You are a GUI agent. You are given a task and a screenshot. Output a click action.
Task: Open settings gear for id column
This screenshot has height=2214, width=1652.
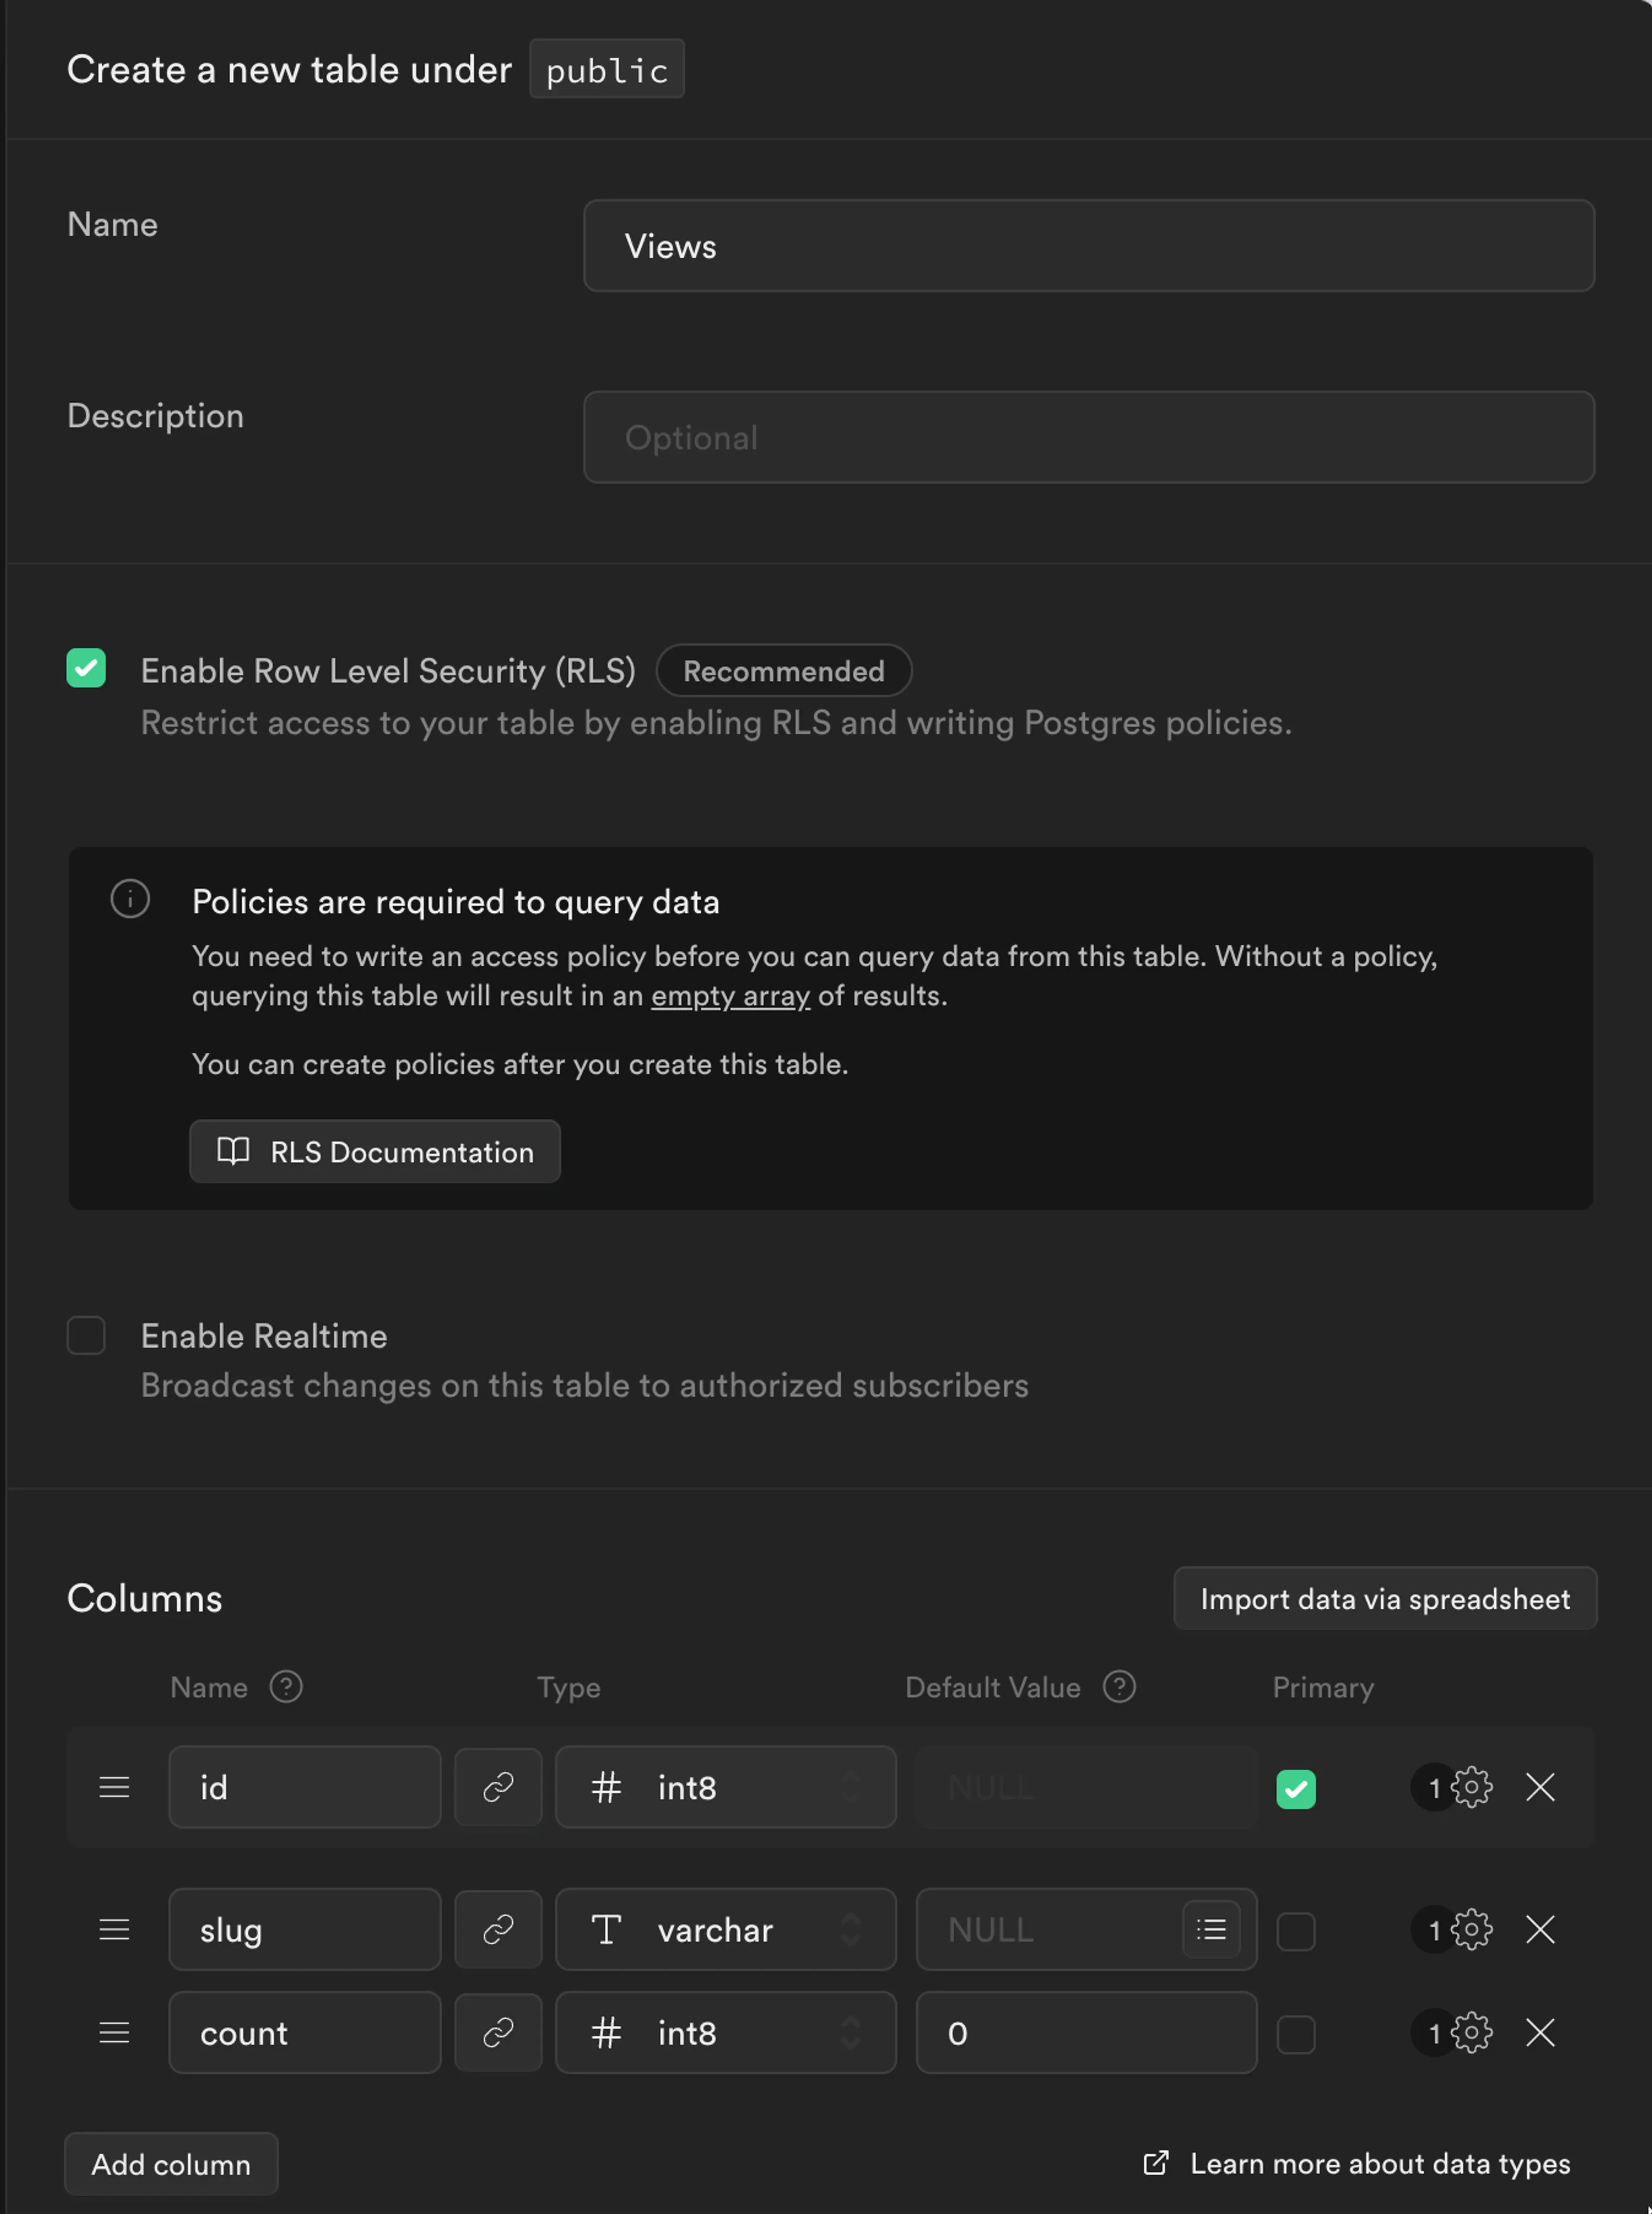(1471, 1787)
